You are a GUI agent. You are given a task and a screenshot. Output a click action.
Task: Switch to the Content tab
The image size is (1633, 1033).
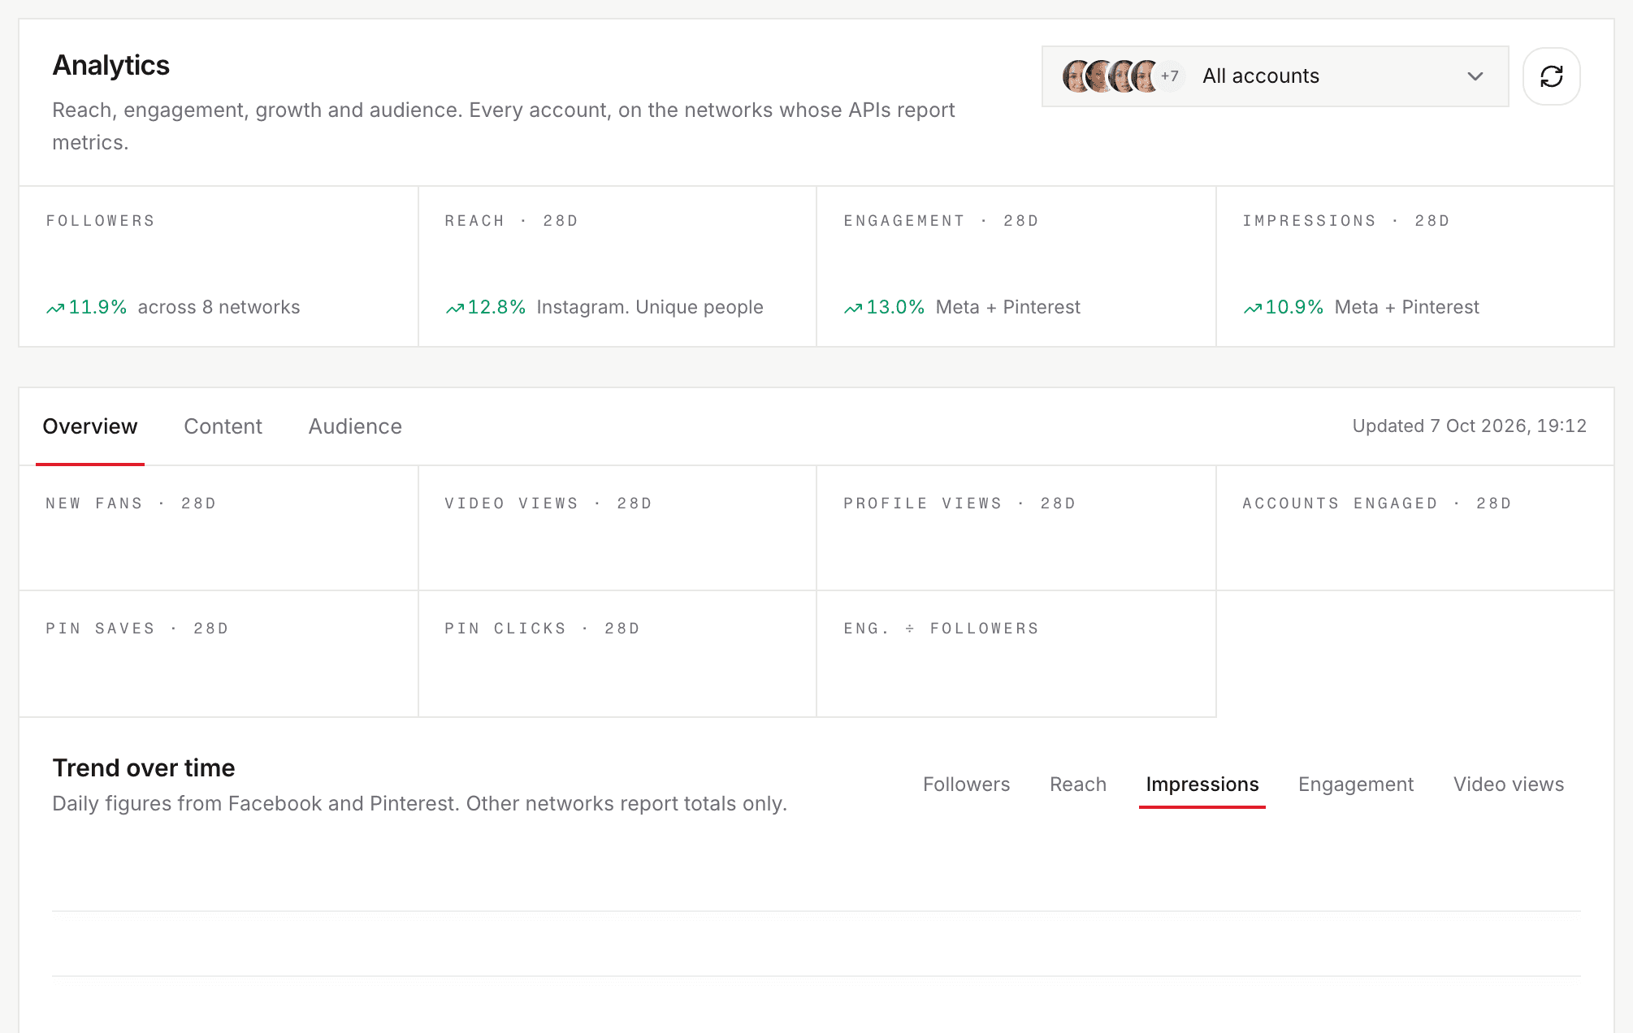(223, 426)
